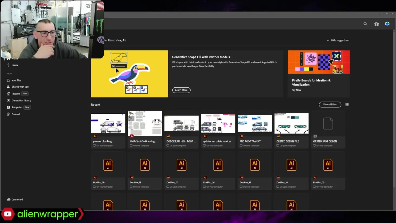Switch to list view icon
The image size is (396, 223).
pyautogui.click(x=347, y=105)
